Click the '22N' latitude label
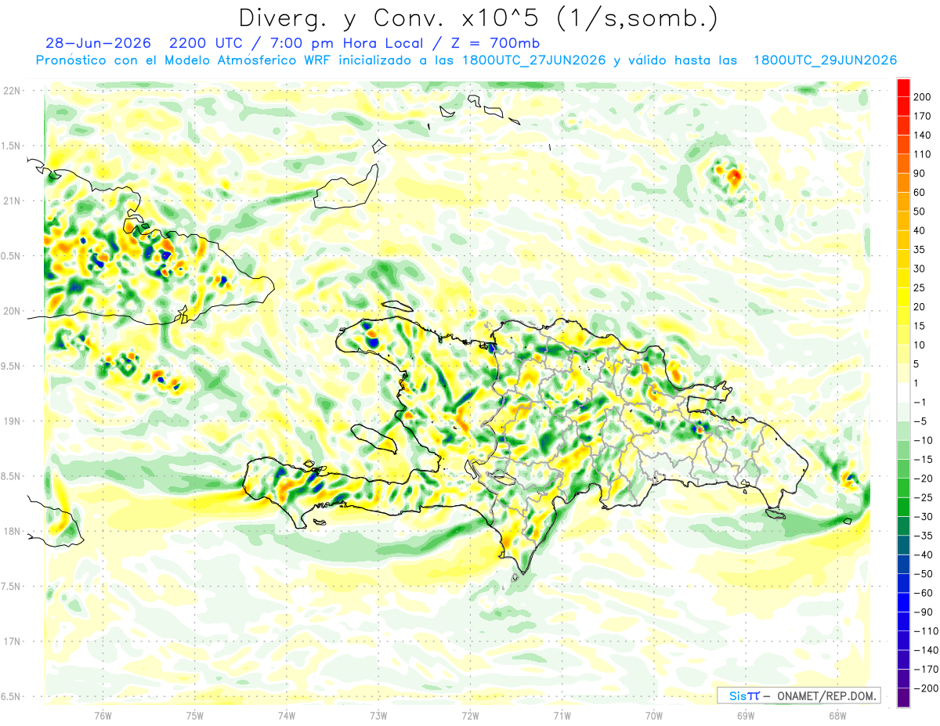The width and height of the screenshot is (940, 726). [11, 91]
